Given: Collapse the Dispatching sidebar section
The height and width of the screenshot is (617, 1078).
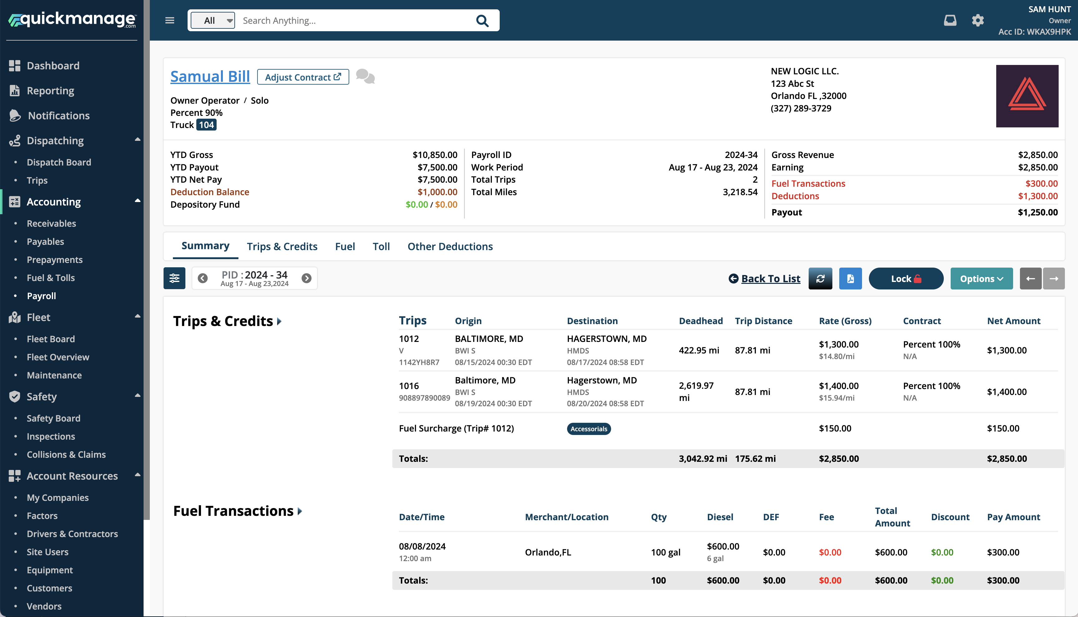Looking at the screenshot, I should [137, 140].
